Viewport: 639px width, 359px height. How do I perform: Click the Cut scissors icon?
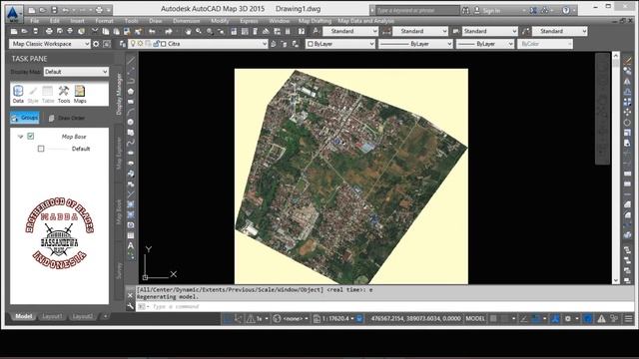point(95,31)
